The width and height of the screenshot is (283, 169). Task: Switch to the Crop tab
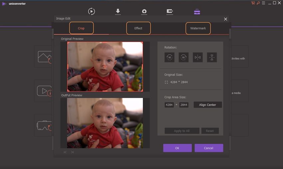81,28
